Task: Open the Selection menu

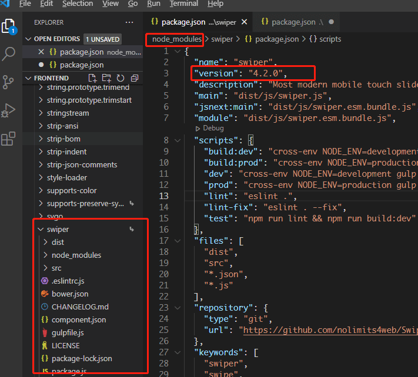Action: click(78, 4)
